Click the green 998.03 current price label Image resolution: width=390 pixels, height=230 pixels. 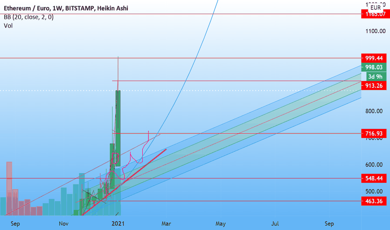coord(374,67)
